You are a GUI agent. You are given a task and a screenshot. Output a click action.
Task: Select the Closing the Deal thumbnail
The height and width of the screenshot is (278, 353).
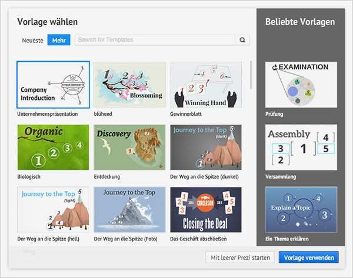206,210
